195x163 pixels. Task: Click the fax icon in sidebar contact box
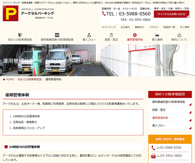pyautogui.click(x=153, y=156)
